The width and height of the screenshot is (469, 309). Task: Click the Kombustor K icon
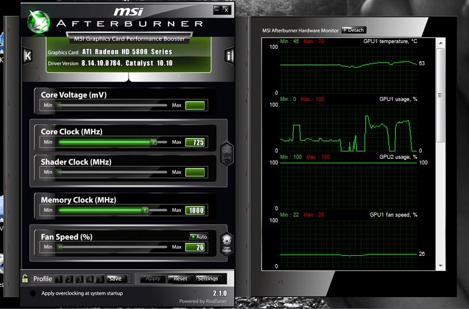tap(27, 56)
